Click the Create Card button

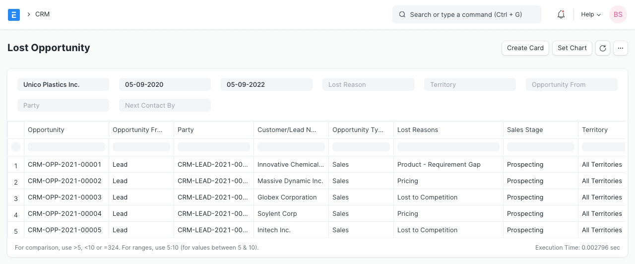525,48
